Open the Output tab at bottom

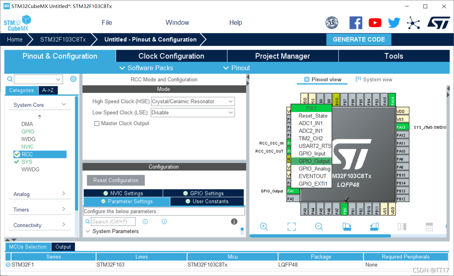[x=63, y=247]
